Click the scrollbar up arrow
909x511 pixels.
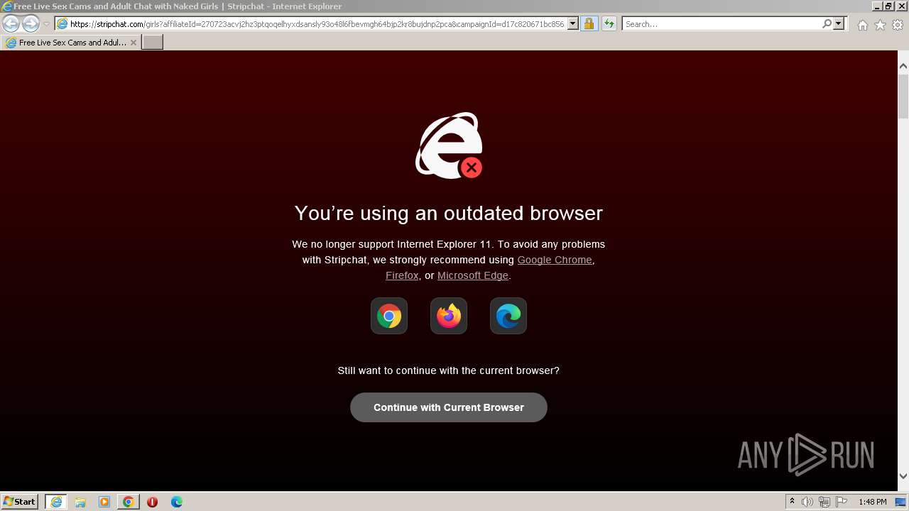[903, 67]
